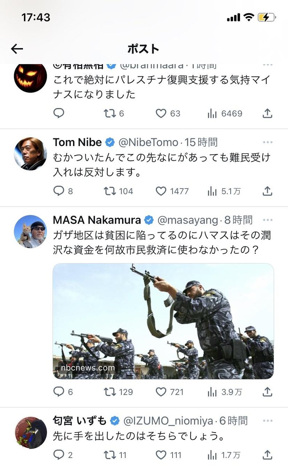
Task: Reply to MASA Nakamura's post
Action: tap(59, 392)
